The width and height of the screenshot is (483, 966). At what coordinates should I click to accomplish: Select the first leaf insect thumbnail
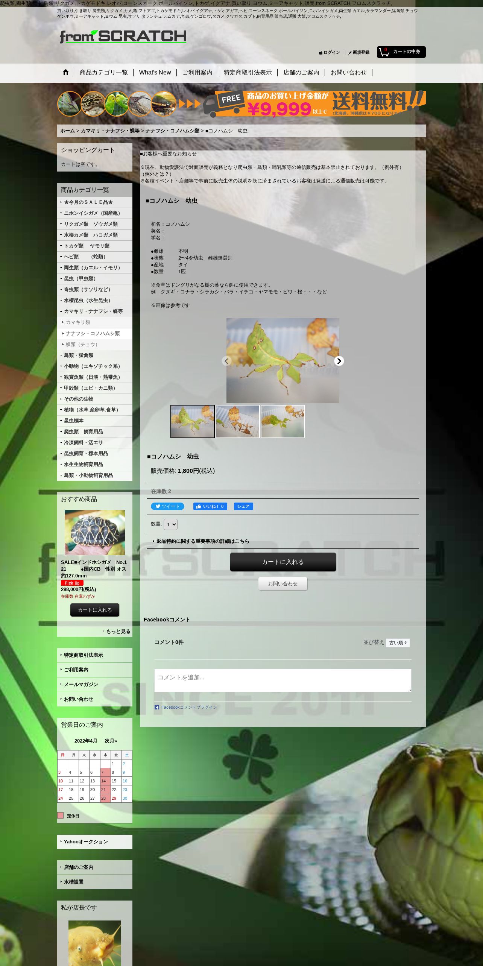[193, 421]
